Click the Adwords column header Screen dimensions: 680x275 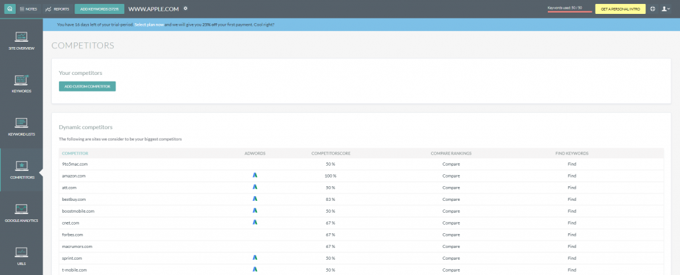(x=255, y=153)
